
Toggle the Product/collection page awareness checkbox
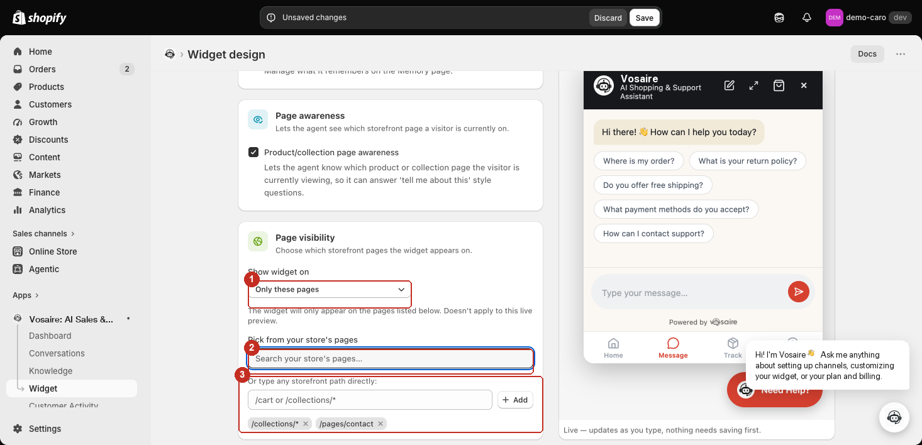(x=253, y=152)
